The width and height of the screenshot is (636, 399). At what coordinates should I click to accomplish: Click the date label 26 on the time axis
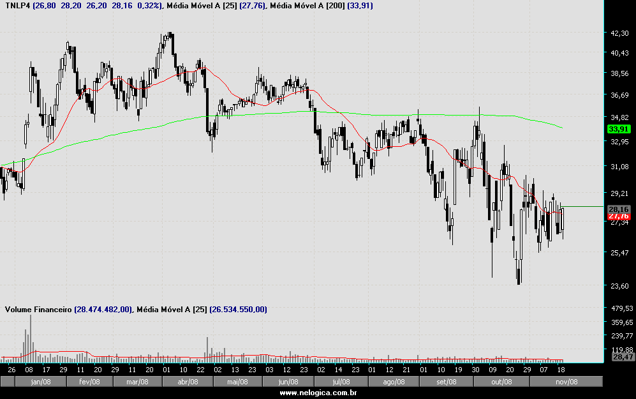point(11,370)
